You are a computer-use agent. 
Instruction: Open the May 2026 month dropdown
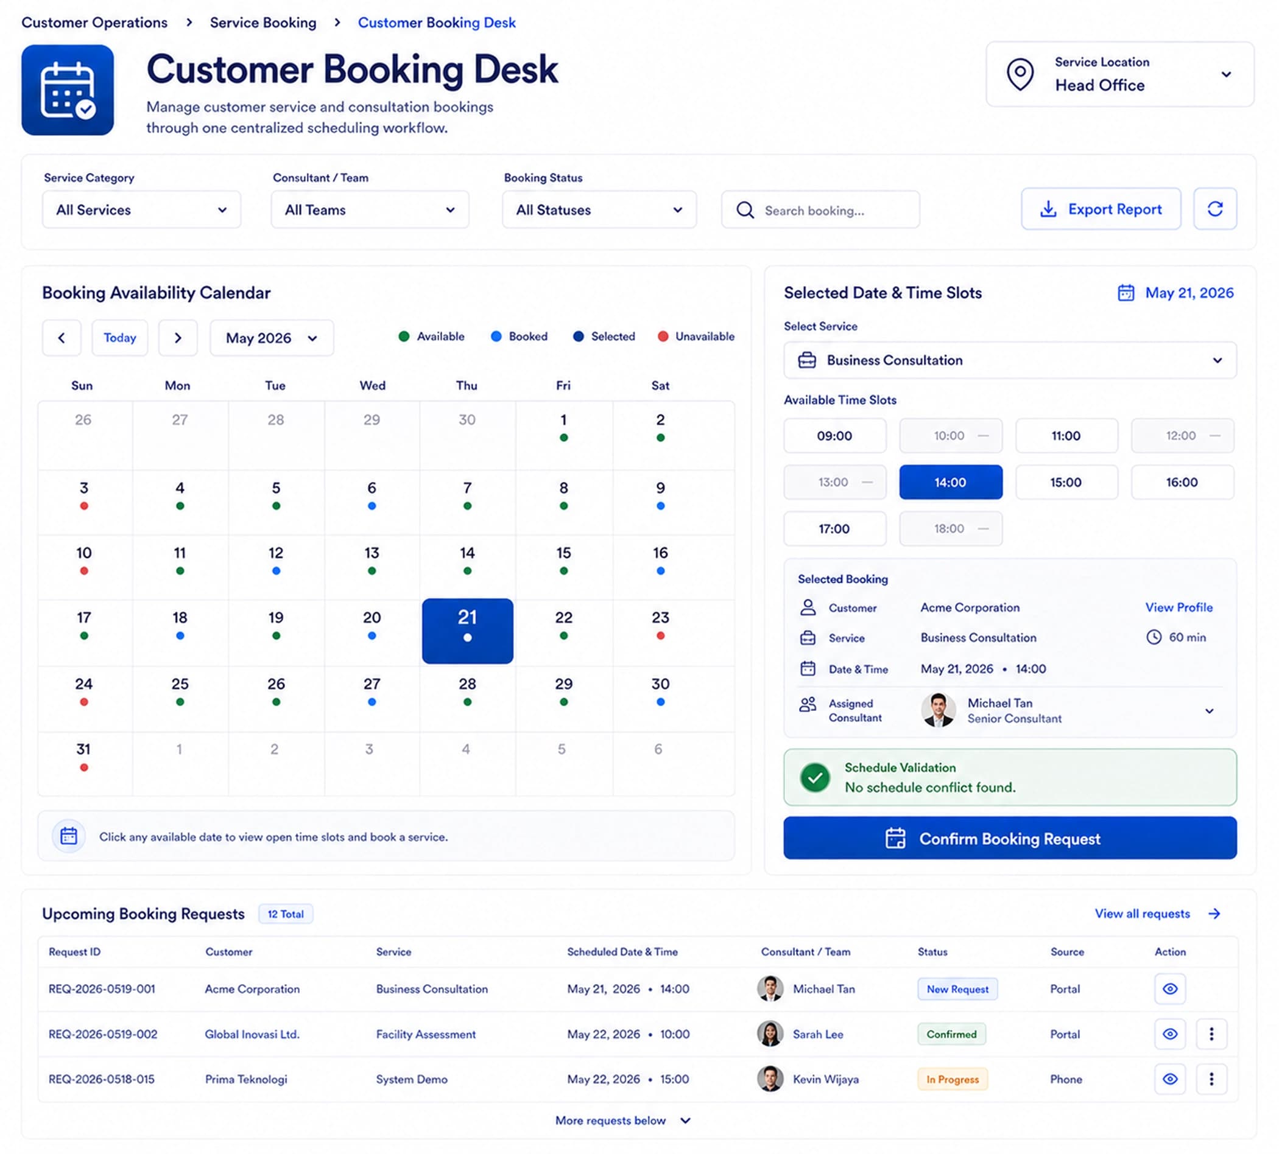pos(272,338)
